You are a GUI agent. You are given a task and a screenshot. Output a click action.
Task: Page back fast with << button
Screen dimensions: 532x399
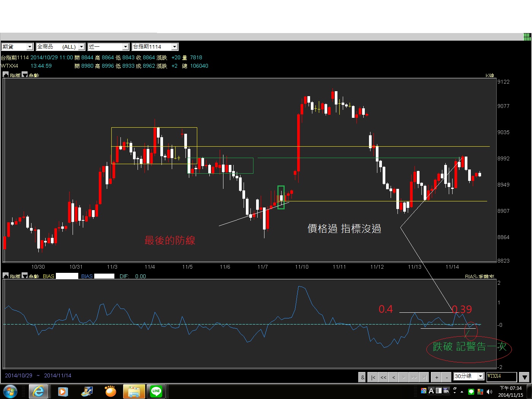[383, 377]
